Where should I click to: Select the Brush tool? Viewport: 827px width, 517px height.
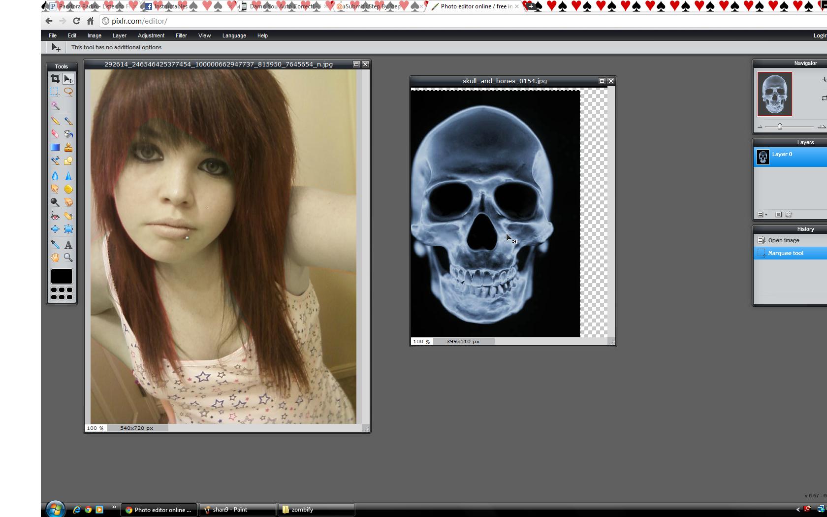[68, 121]
